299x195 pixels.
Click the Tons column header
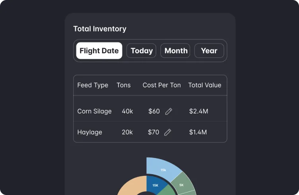coord(124,85)
